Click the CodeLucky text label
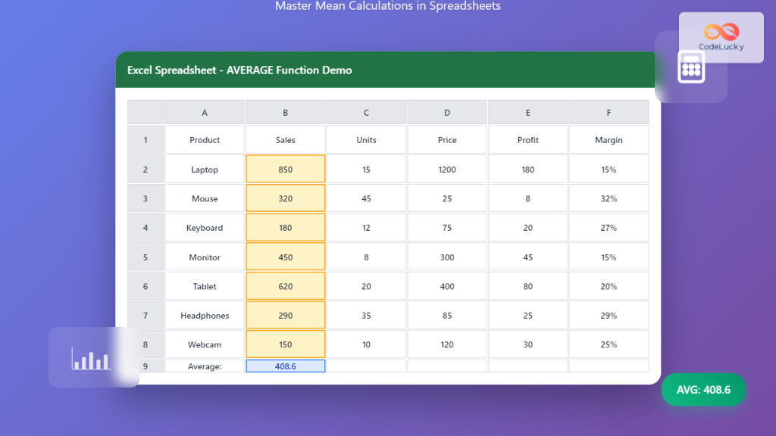 click(x=720, y=45)
